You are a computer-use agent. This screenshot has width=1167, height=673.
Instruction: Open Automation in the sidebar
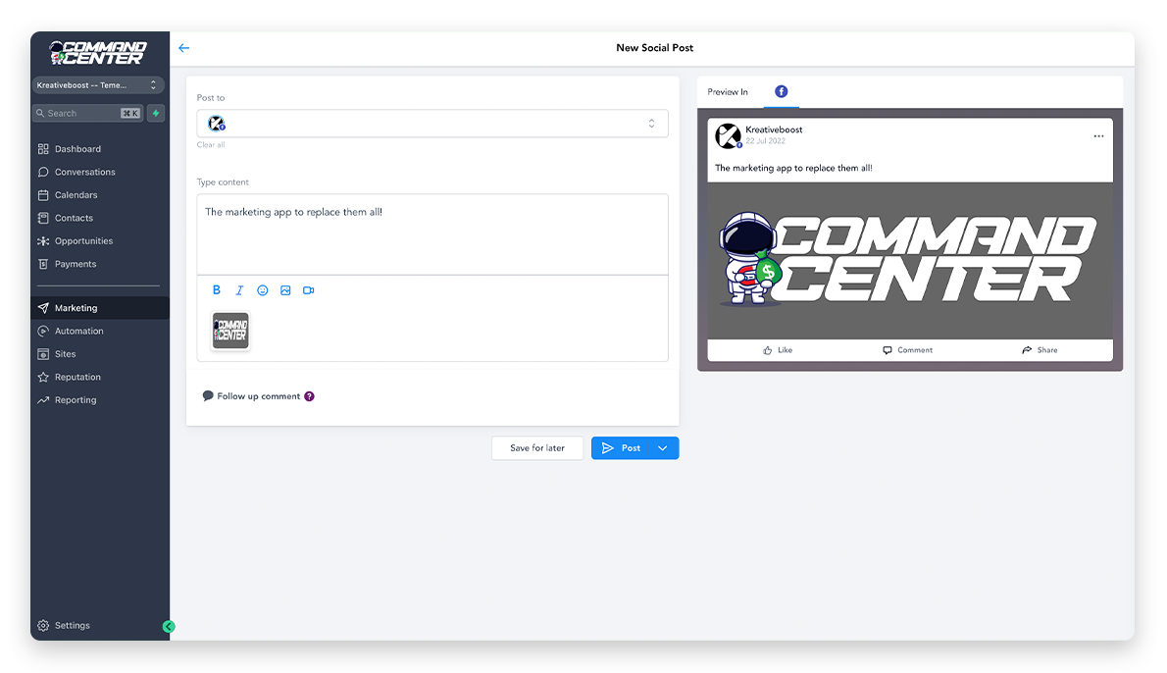pyautogui.click(x=78, y=332)
